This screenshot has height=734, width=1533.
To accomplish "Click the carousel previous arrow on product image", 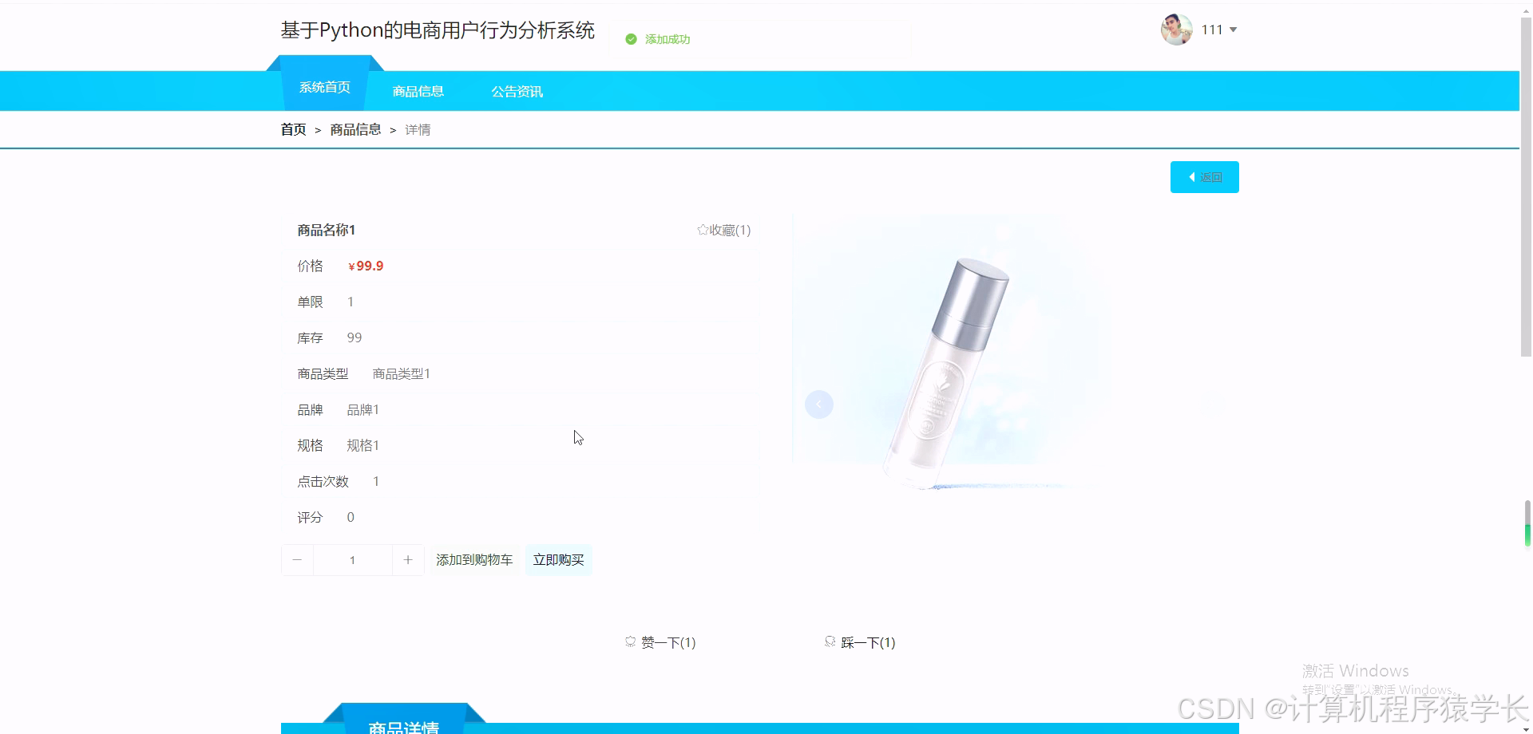I will click(819, 404).
